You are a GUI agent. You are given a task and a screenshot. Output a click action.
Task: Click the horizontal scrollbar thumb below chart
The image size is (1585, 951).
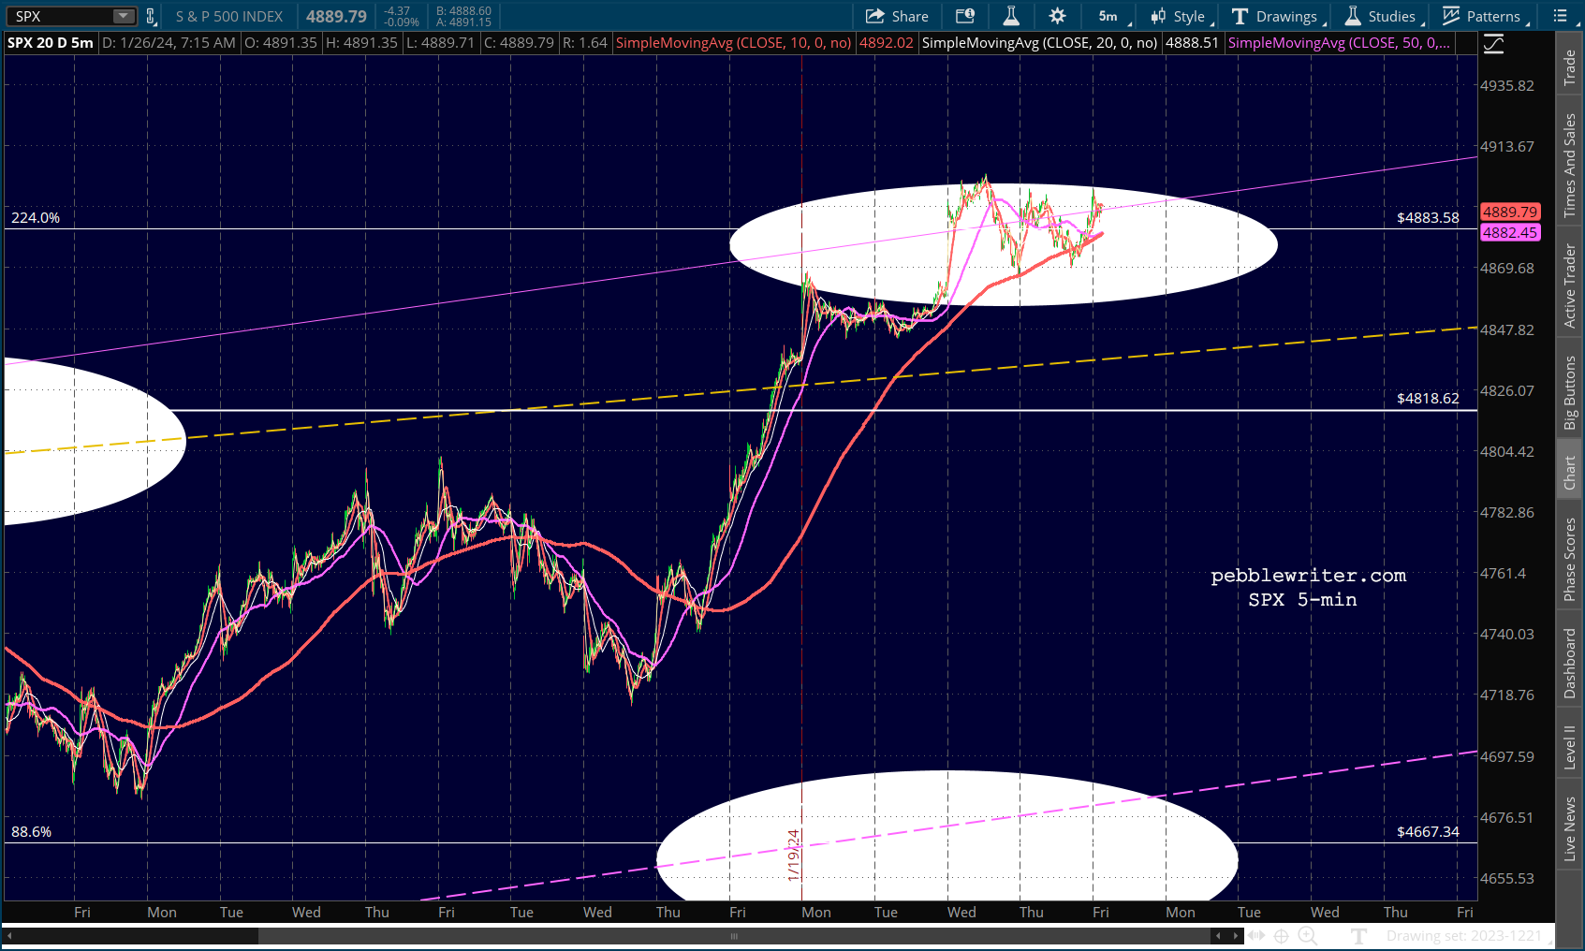coord(734,935)
